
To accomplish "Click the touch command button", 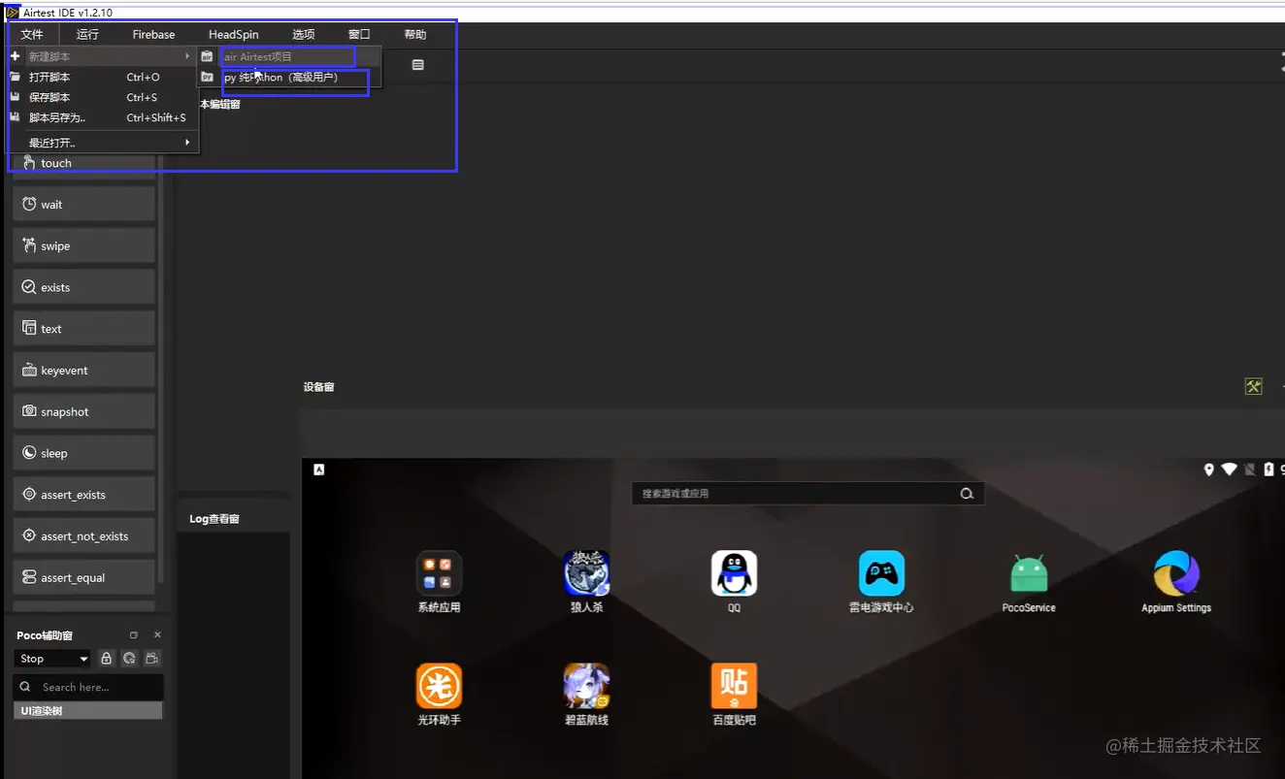I will (84, 163).
